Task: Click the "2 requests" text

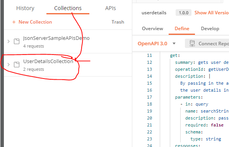Action: pyautogui.click(x=34, y=69)
